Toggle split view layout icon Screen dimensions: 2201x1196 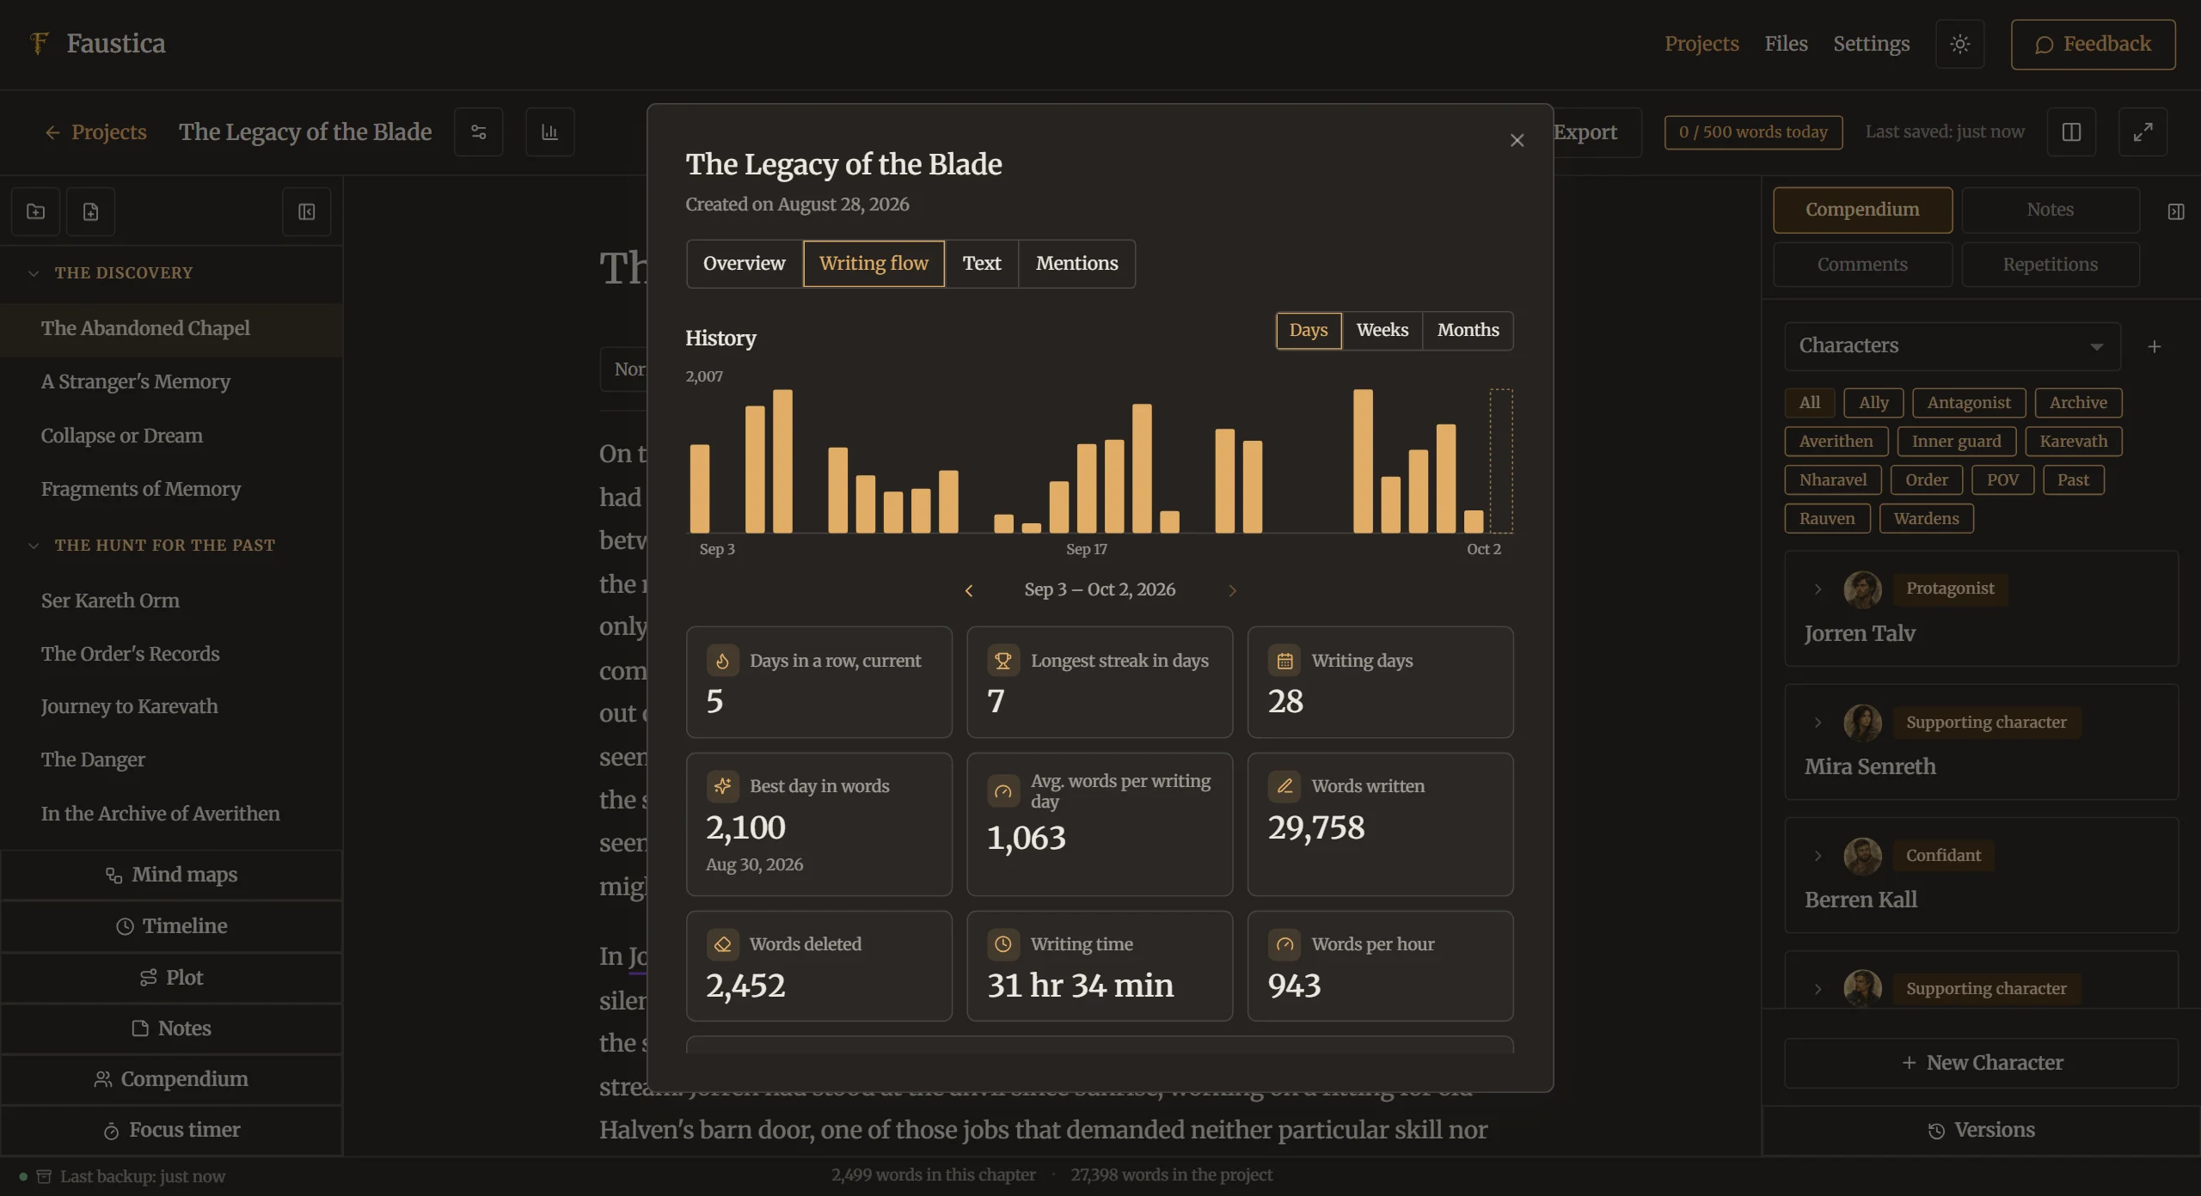coord(2071,131)
